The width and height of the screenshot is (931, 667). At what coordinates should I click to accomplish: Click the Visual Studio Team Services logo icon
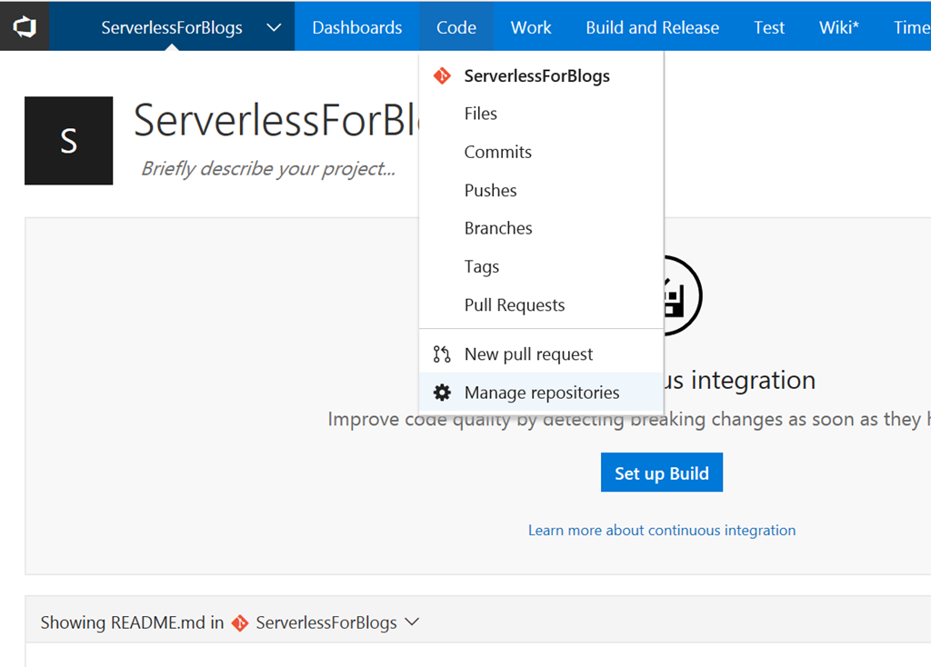24,26
